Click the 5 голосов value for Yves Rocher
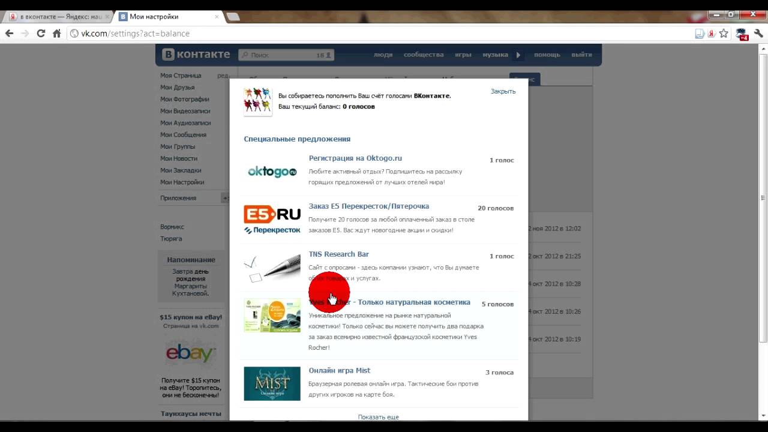The height and width of the screenshot is (432, 768). click(497, 304)
